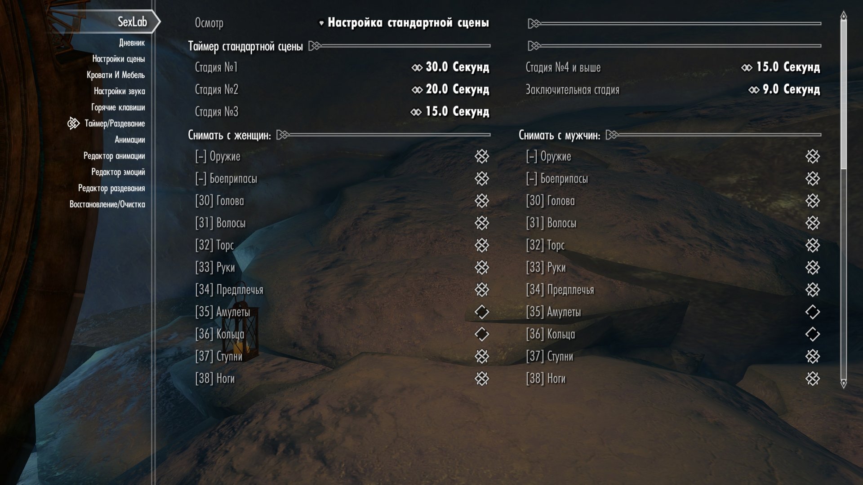Click the knot icon beside Таймер/Раздевание

(x=73, y=123)
